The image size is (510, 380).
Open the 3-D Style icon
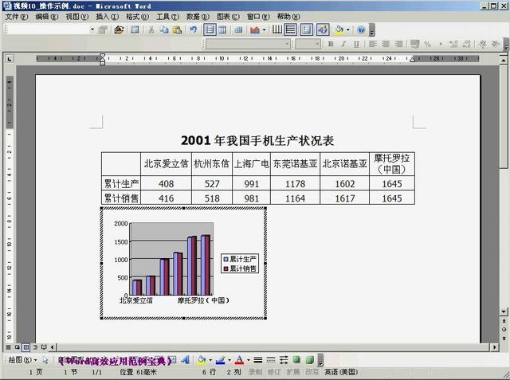[310, 359]
